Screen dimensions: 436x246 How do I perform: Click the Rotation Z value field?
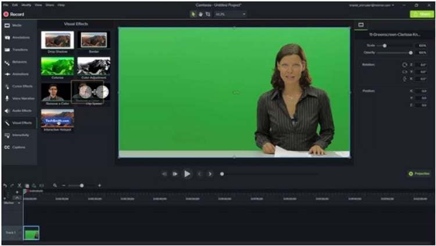click(422, 65)
